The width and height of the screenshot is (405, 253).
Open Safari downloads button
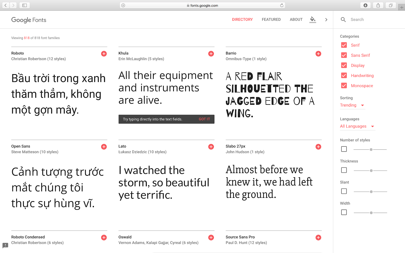[366, 5]
